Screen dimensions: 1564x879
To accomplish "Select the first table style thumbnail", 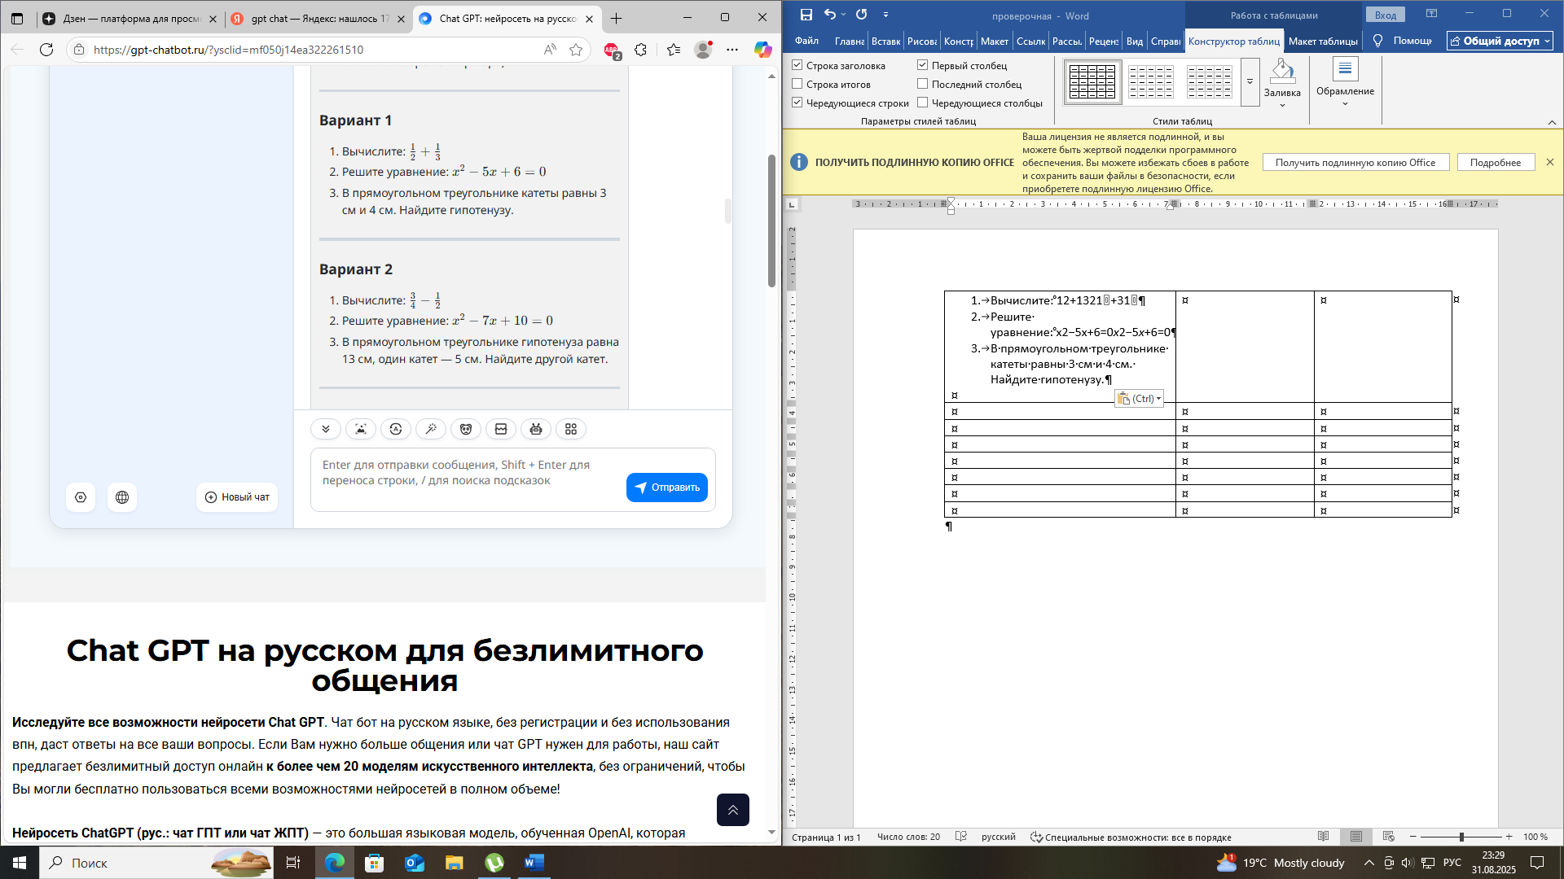I will [x=1092, y=82].
